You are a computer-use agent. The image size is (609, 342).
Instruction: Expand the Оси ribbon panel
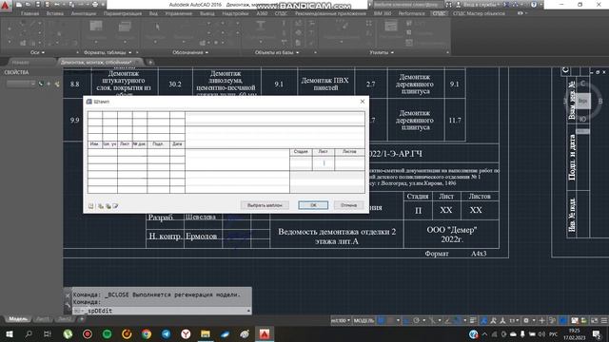[x=38, y=52]
